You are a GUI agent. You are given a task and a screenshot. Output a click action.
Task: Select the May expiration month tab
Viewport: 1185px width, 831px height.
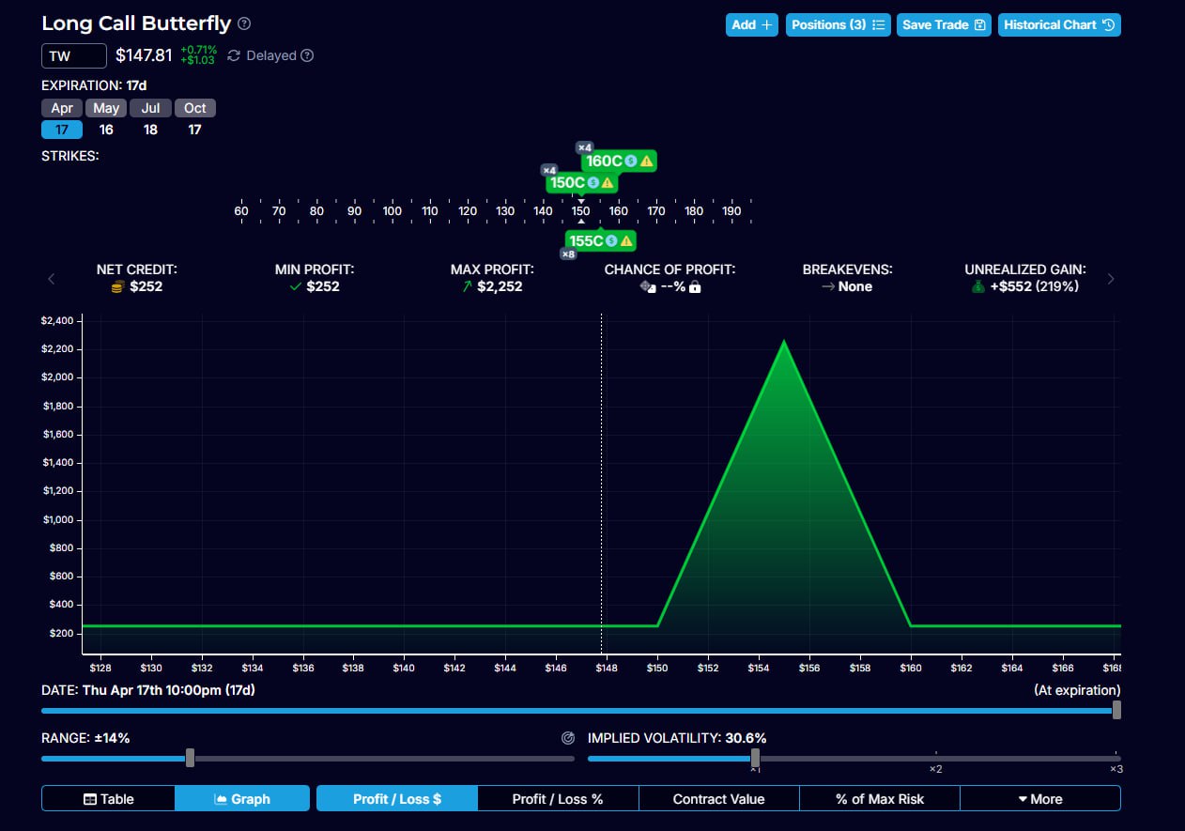tap(106, 108)
